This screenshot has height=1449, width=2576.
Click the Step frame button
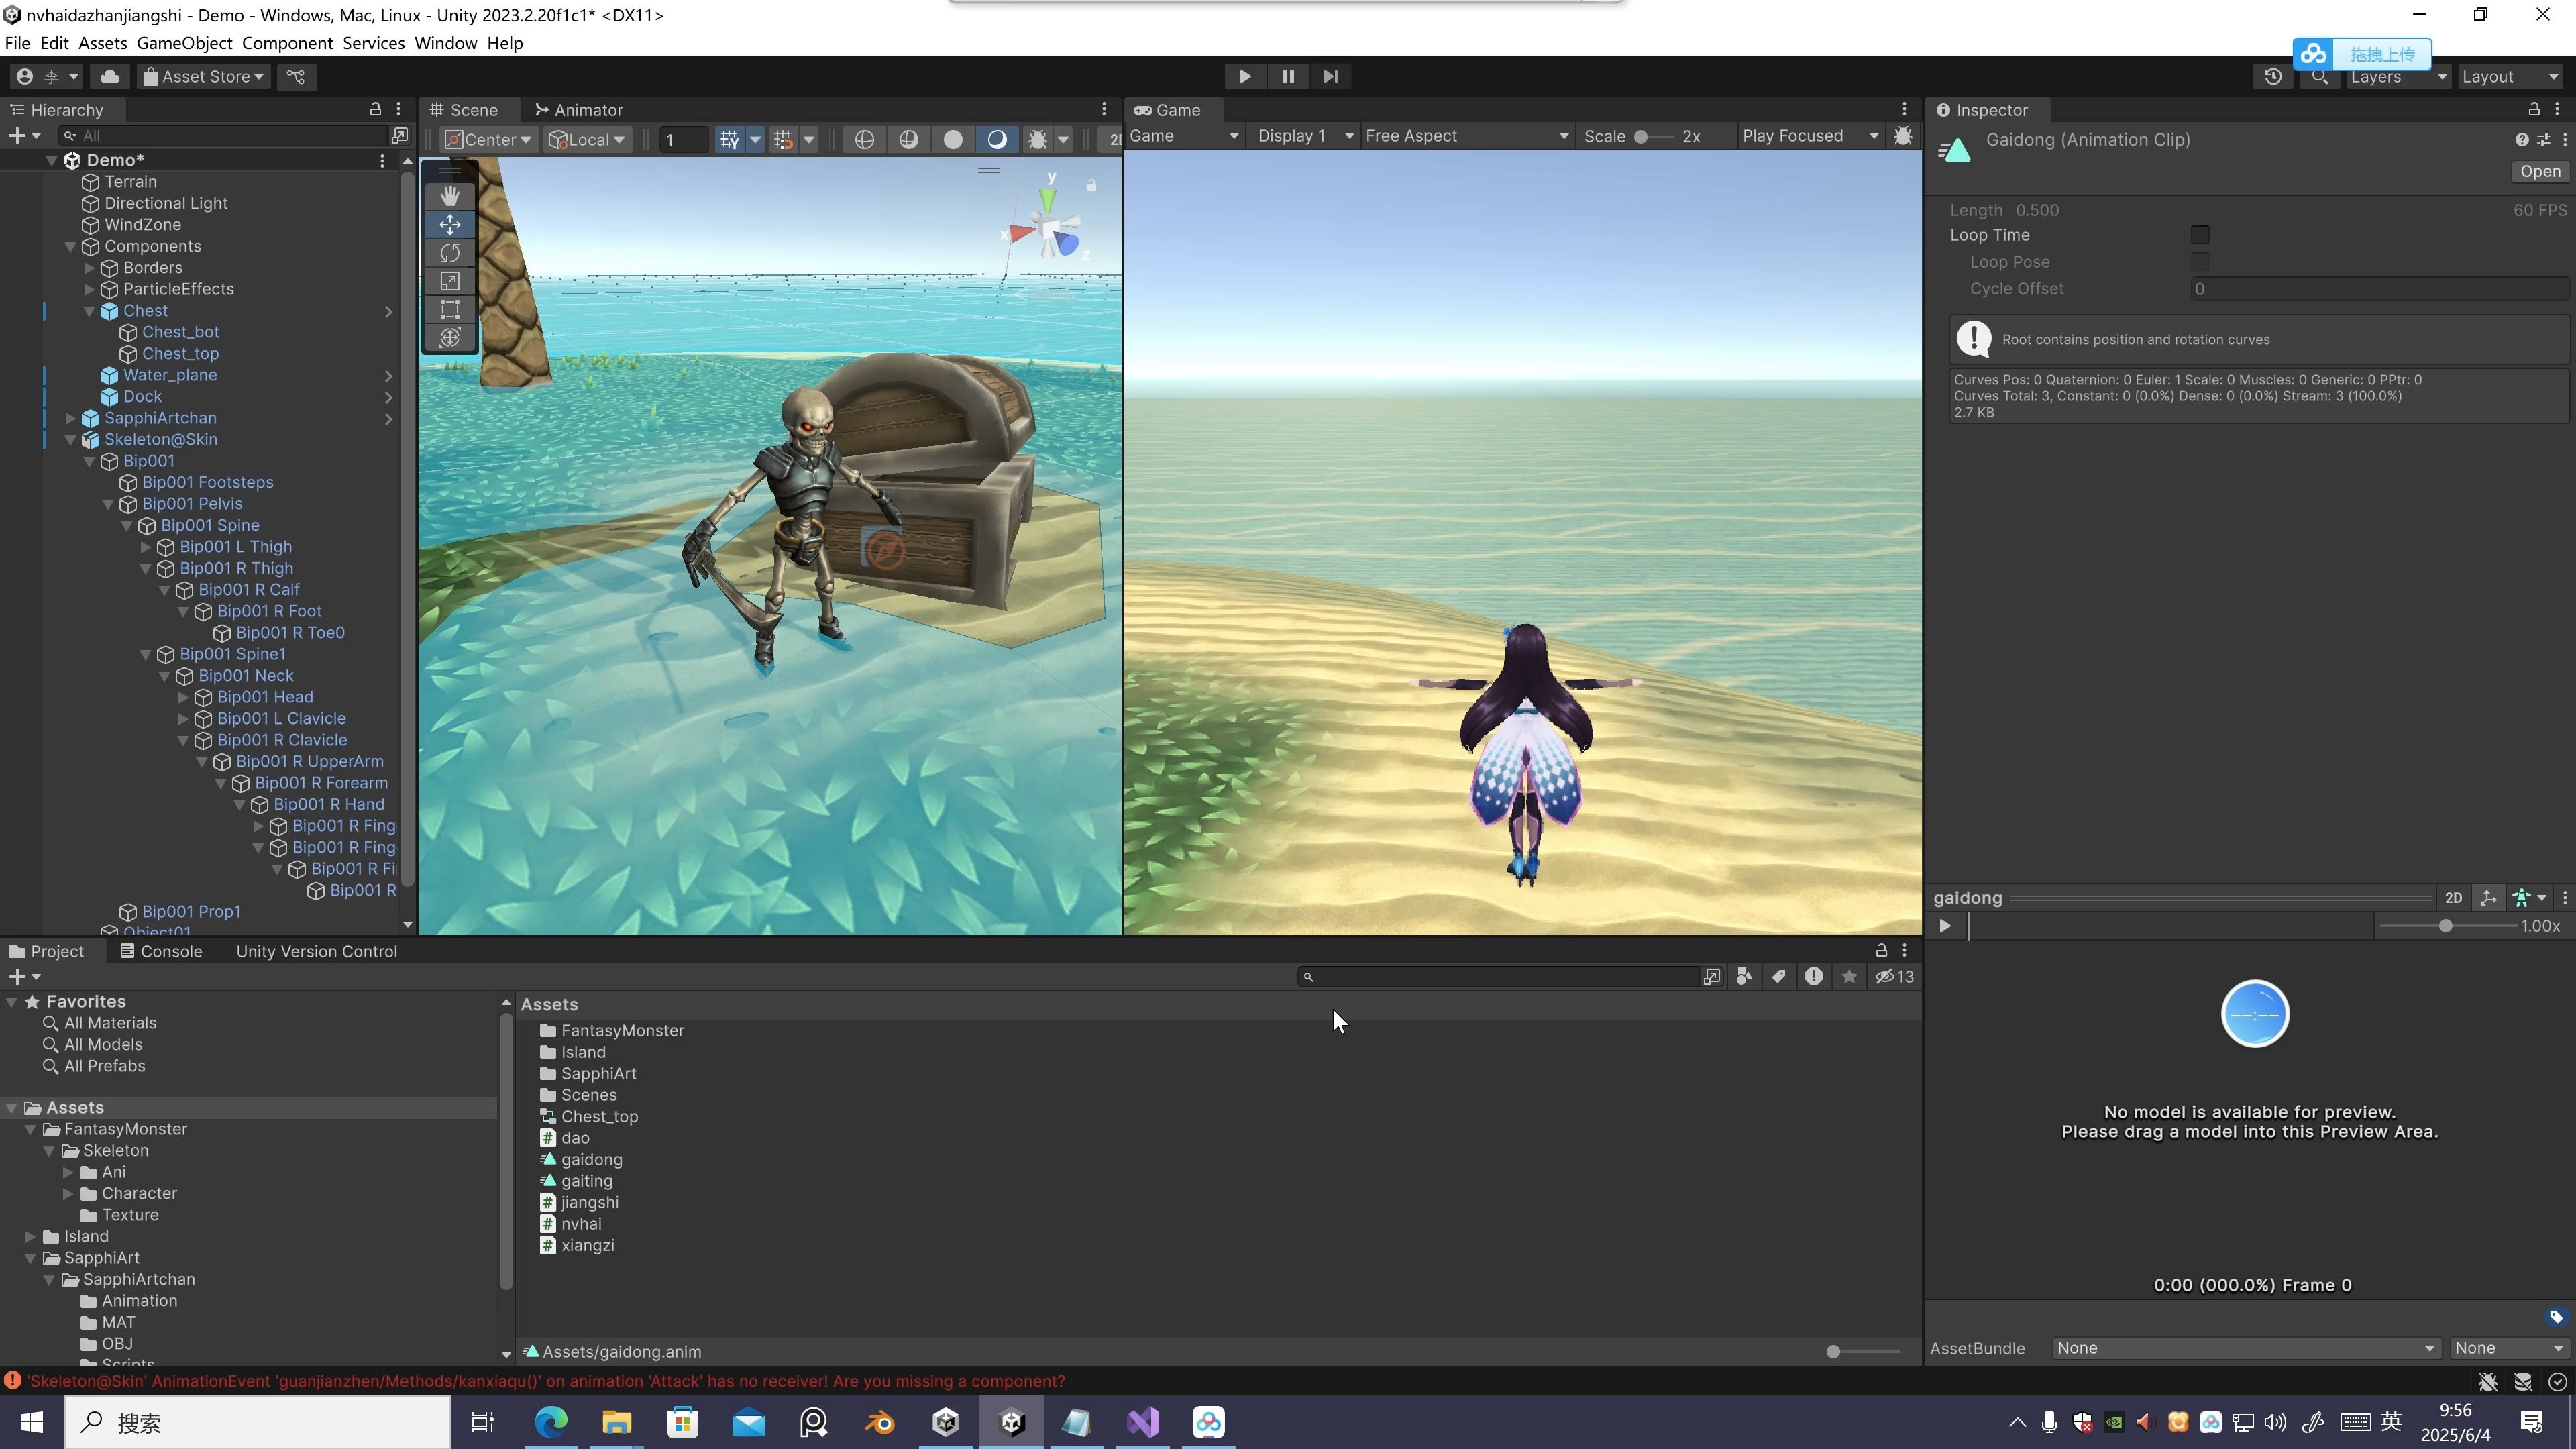click(1330, 76)
